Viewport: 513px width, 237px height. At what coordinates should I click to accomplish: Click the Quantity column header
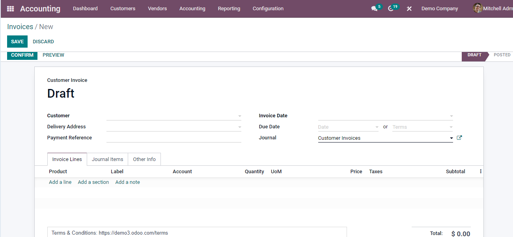(254, 172)
